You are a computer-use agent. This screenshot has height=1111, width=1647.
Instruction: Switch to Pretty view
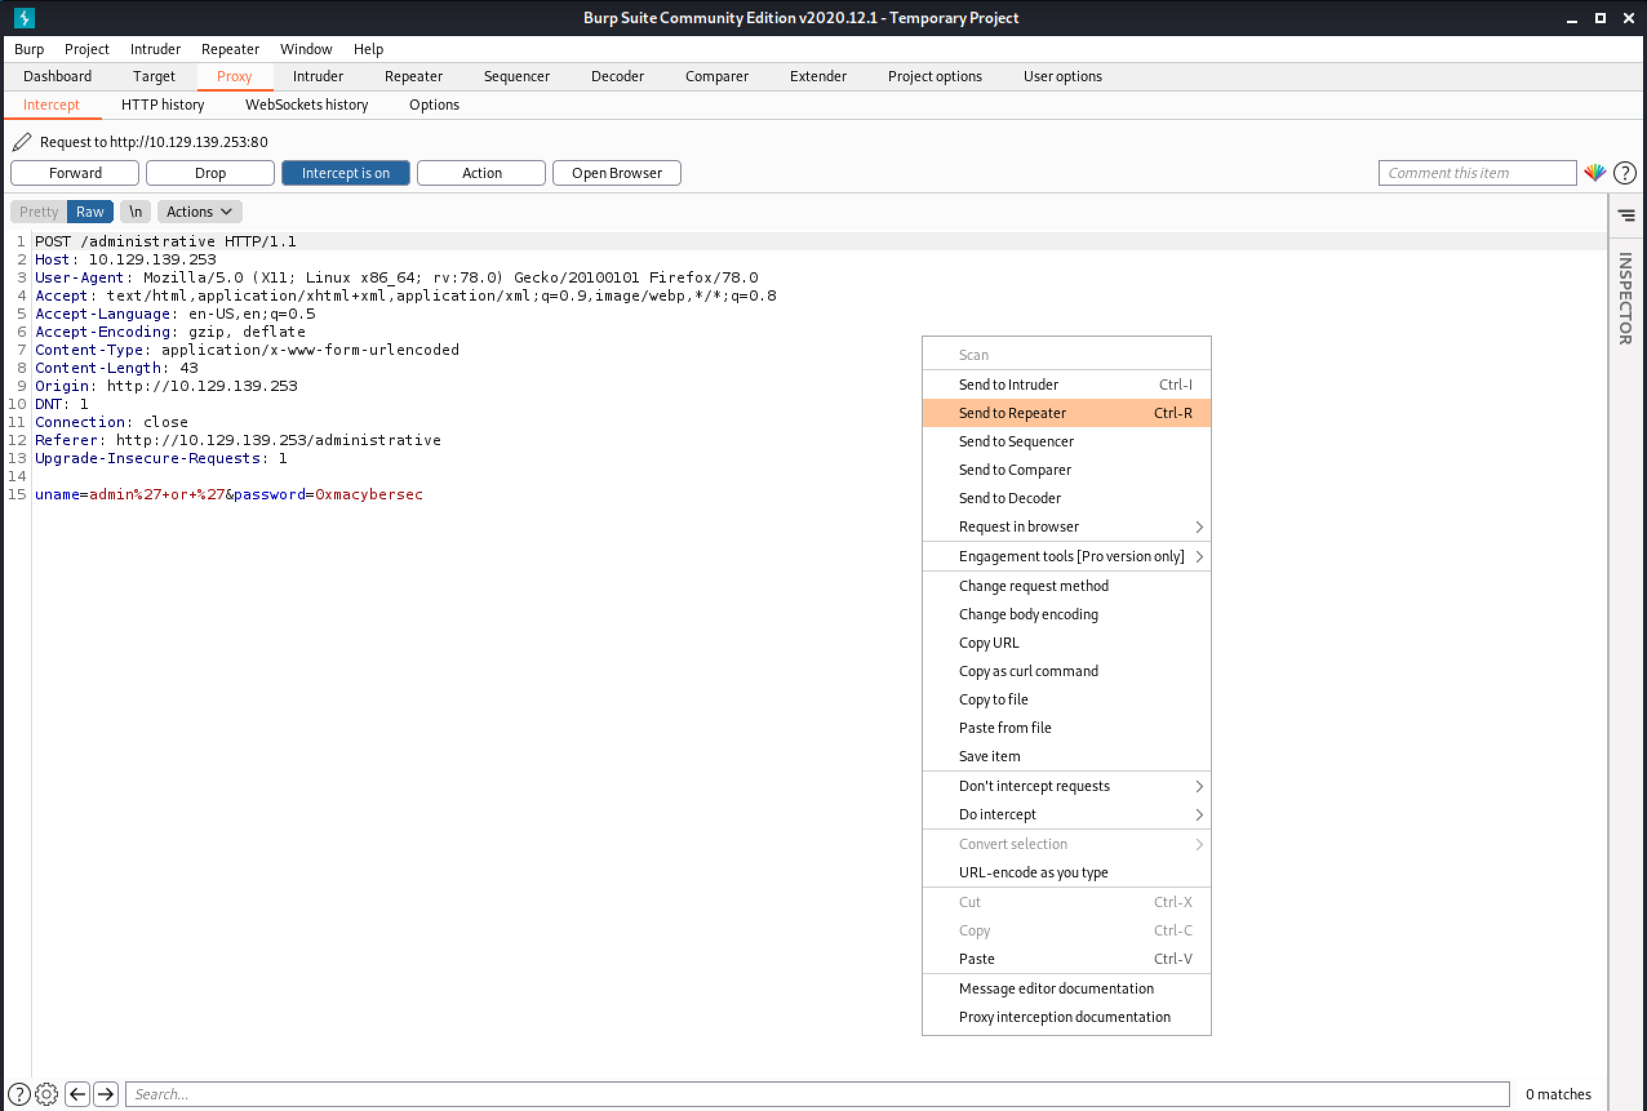(x=39, y=211)
